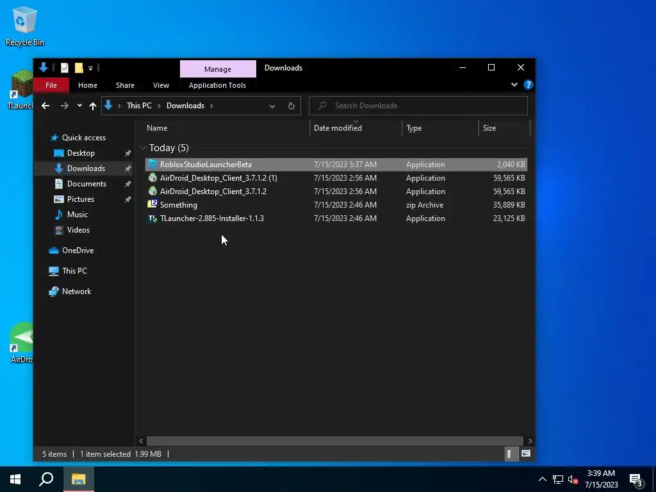Open Pictures in the sidebar
The width and height of the screenshot is (656, 492).
tap(80, 200)
